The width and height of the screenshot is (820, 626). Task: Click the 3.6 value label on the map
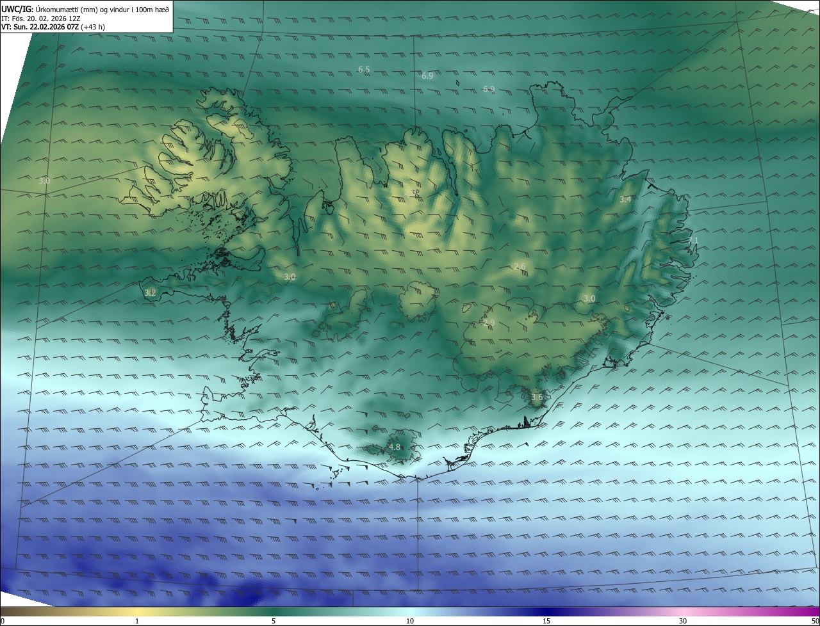(537, 397)
